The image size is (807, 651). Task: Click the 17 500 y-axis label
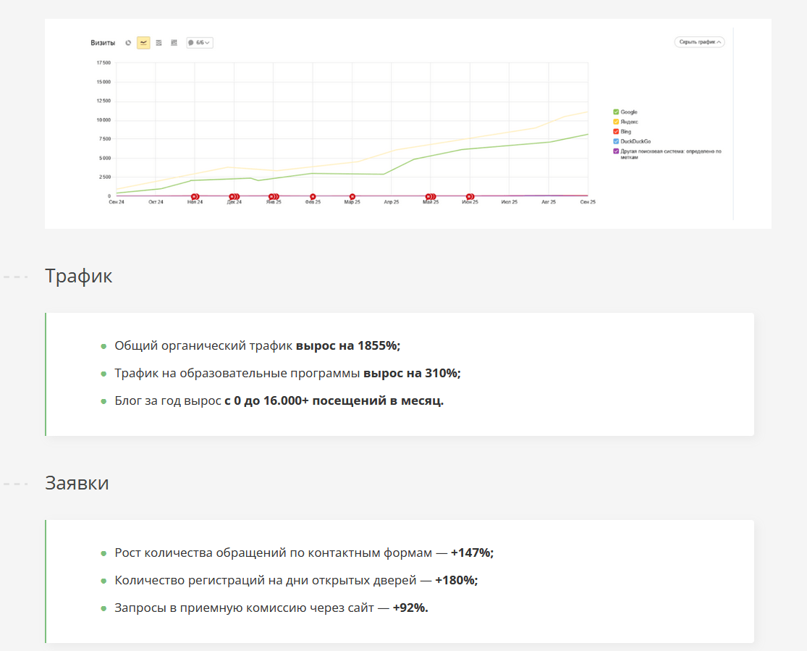tap(104, 63)
